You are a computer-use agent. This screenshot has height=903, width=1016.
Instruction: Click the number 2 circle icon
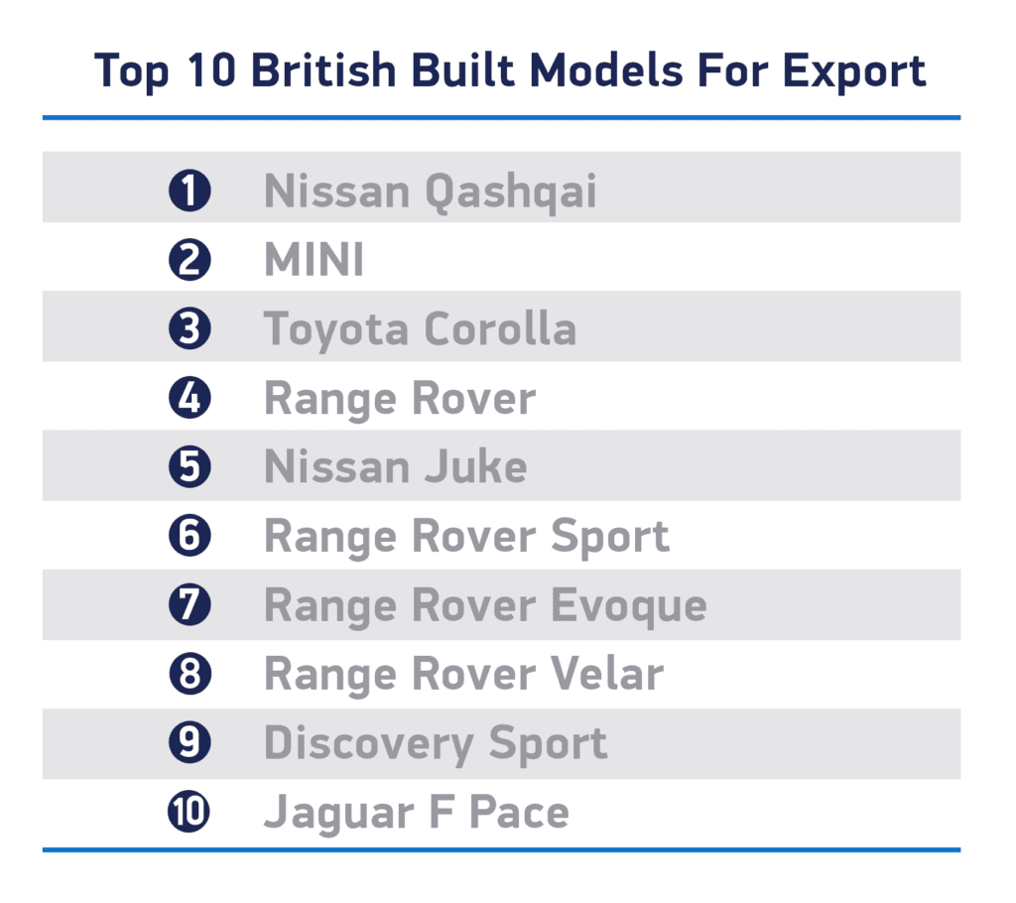tap(190, 260)
